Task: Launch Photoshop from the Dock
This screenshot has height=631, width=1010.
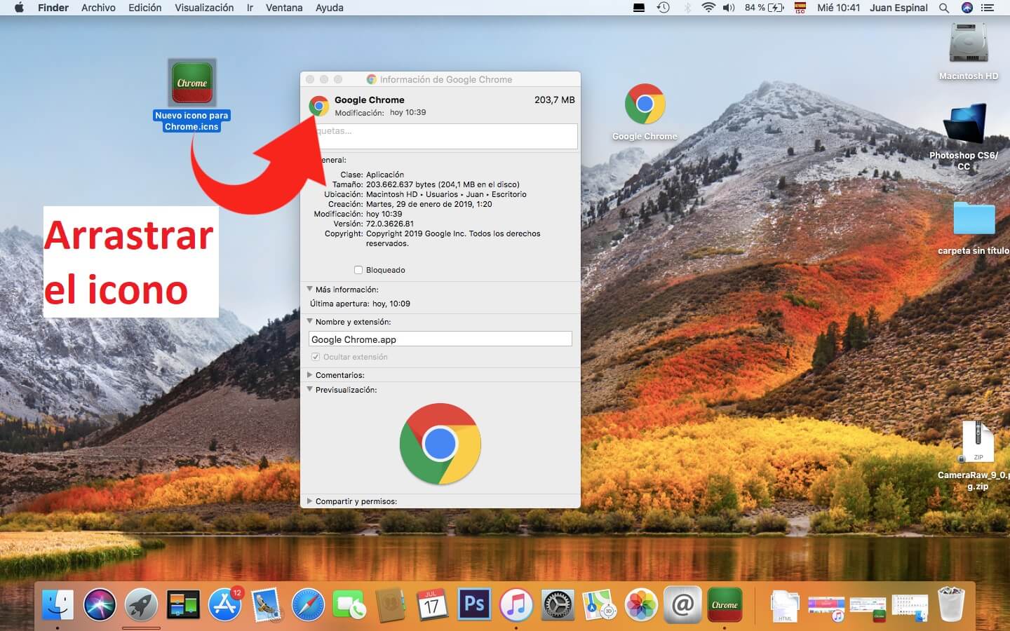Action: [474, 604]
